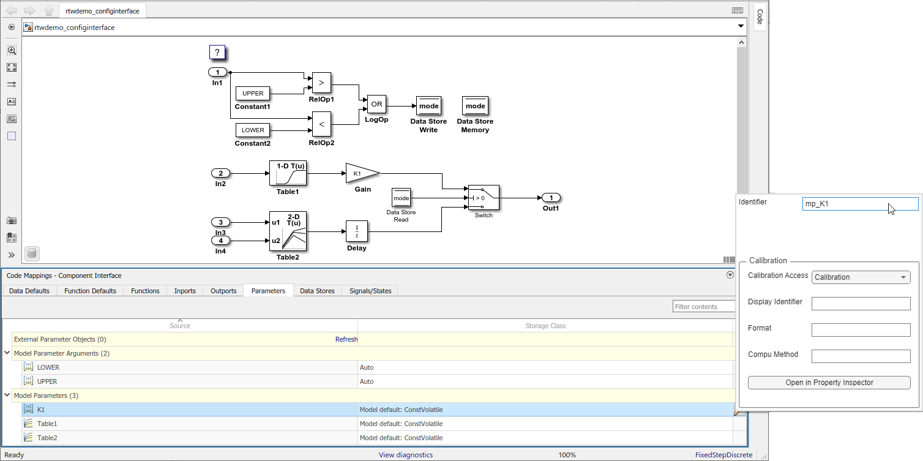Select the Area box tool
The image size is (923, 461).
(x=12, y=136)
